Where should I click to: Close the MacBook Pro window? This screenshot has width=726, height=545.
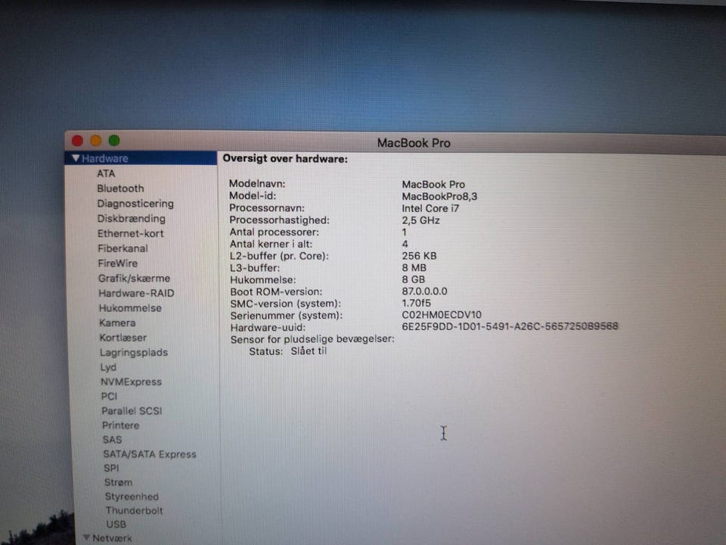(77, 141)
